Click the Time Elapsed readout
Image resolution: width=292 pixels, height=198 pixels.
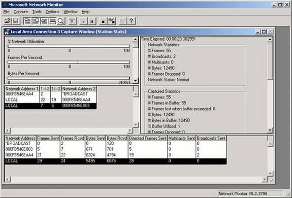pos(169,39)
